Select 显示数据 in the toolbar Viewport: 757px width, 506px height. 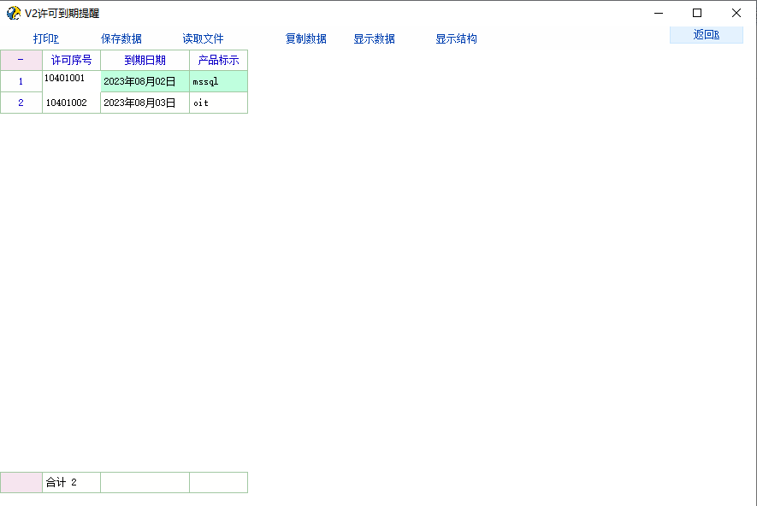coord(374,38)
